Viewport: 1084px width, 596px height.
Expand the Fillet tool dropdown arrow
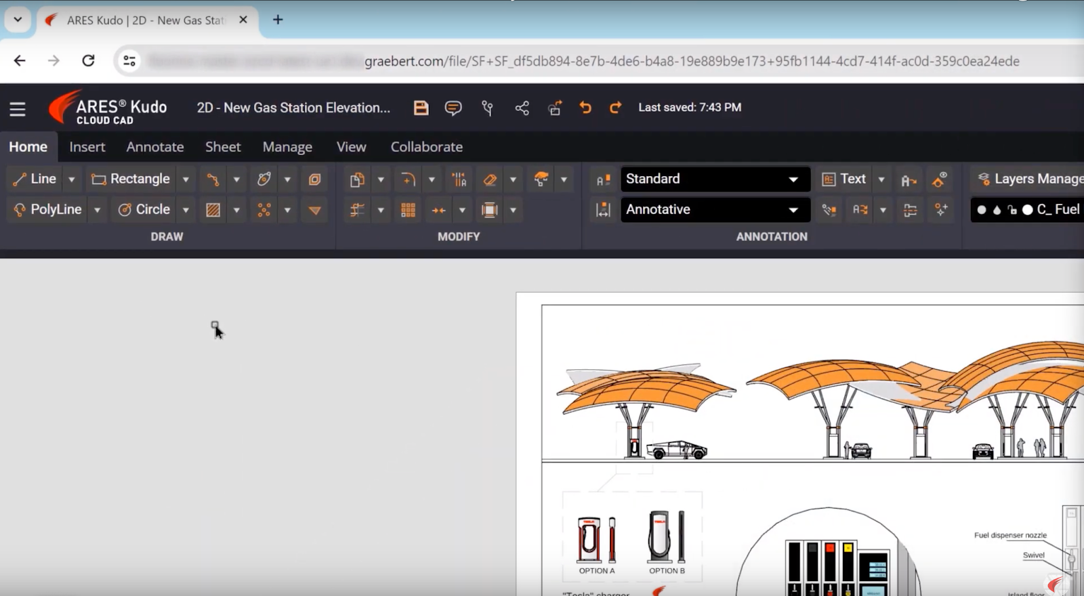click(432, 179)
